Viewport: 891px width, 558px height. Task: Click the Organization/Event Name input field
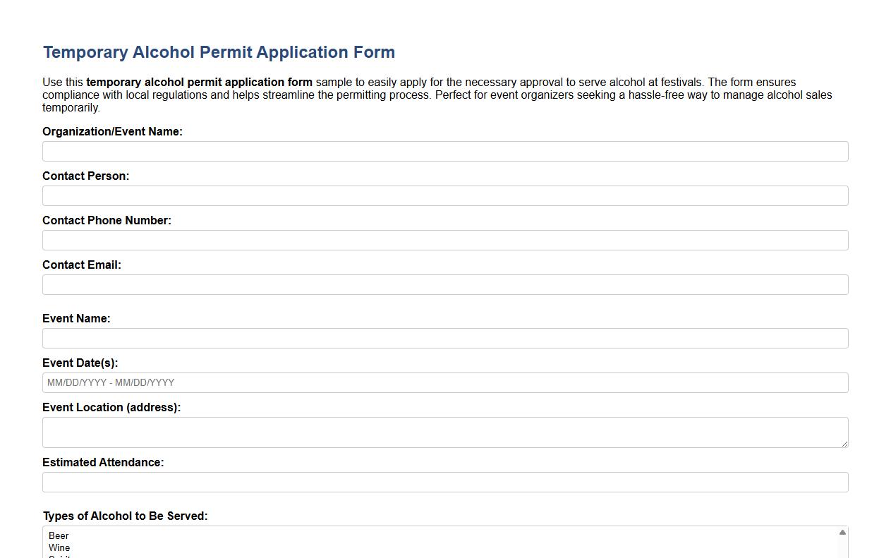point(445,151)
